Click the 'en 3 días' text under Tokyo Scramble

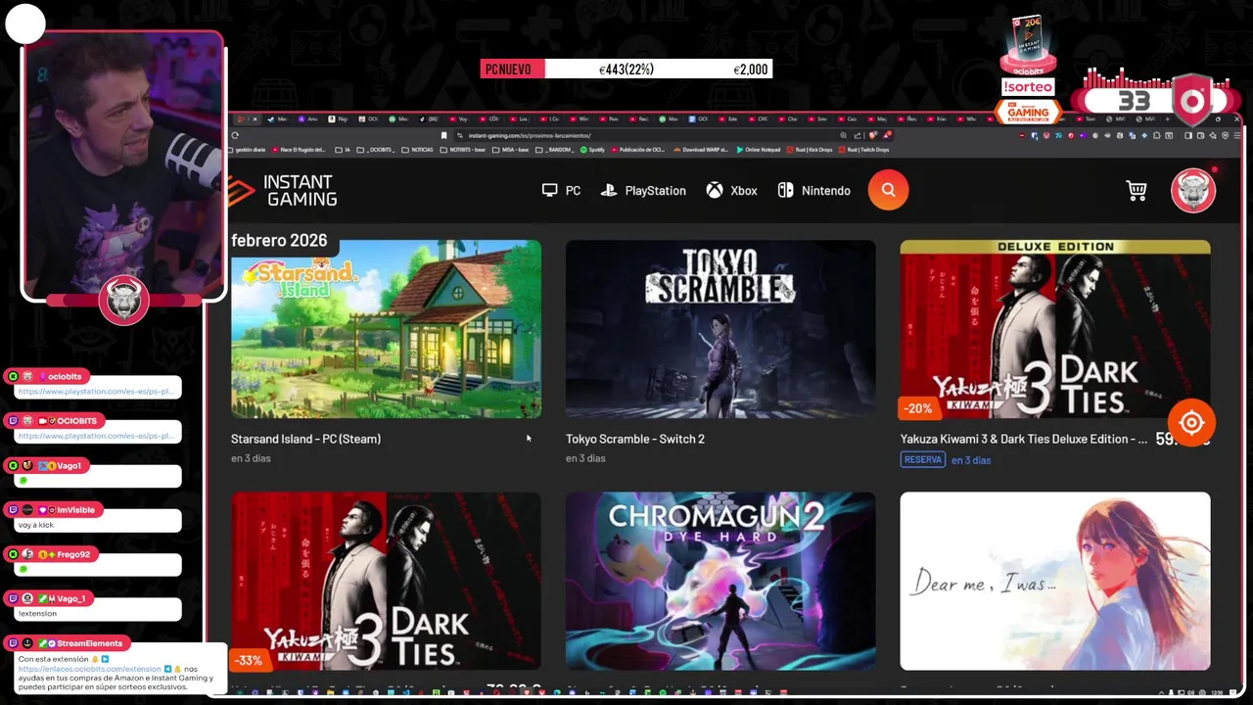(x=585, y=458)
